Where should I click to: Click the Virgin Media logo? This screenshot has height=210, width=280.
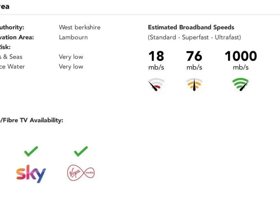[x=81, y=172]
